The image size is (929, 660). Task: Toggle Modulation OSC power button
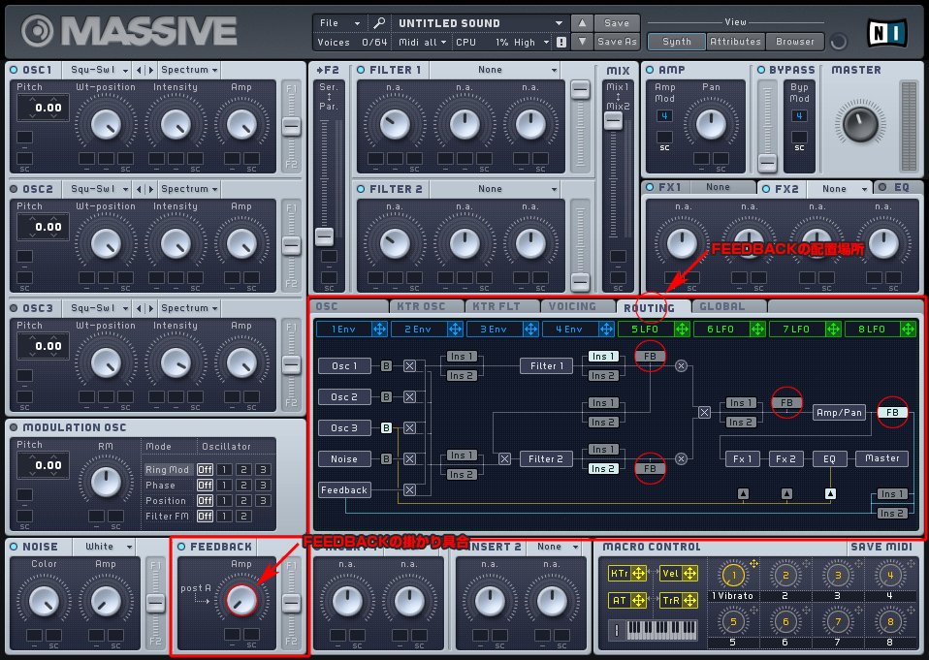[x=14, y=427]
